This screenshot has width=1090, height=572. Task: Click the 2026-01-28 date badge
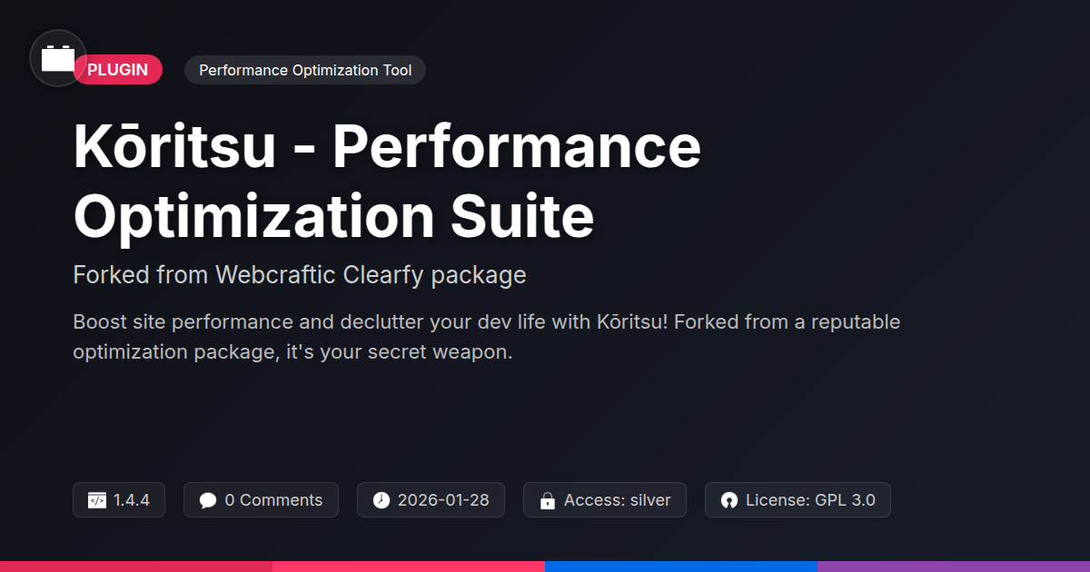(431, 500)
